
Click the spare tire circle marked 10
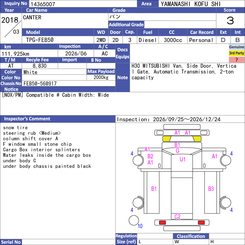[x=134, y=220]
